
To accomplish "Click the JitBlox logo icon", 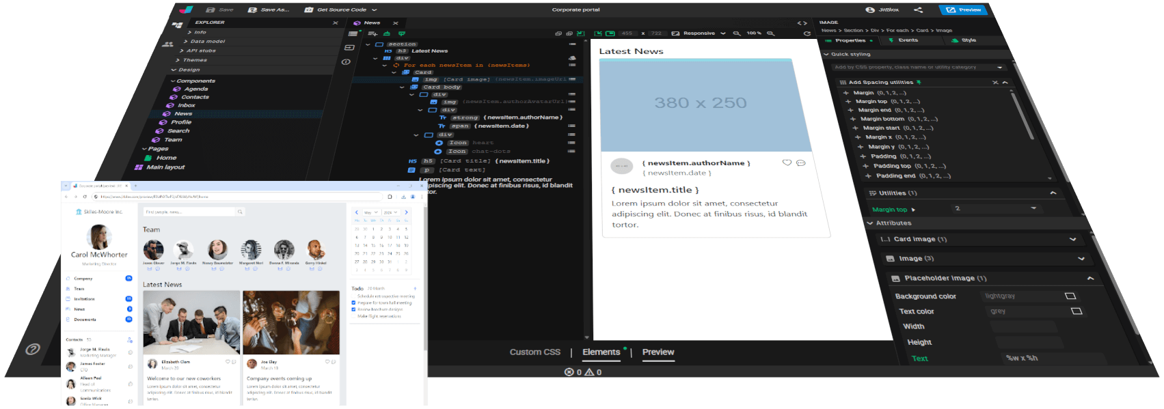I will [186, 10].
